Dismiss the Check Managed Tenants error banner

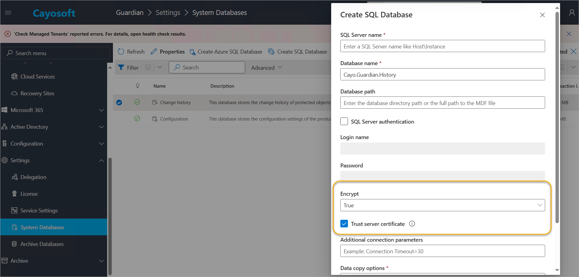[569, 34]
